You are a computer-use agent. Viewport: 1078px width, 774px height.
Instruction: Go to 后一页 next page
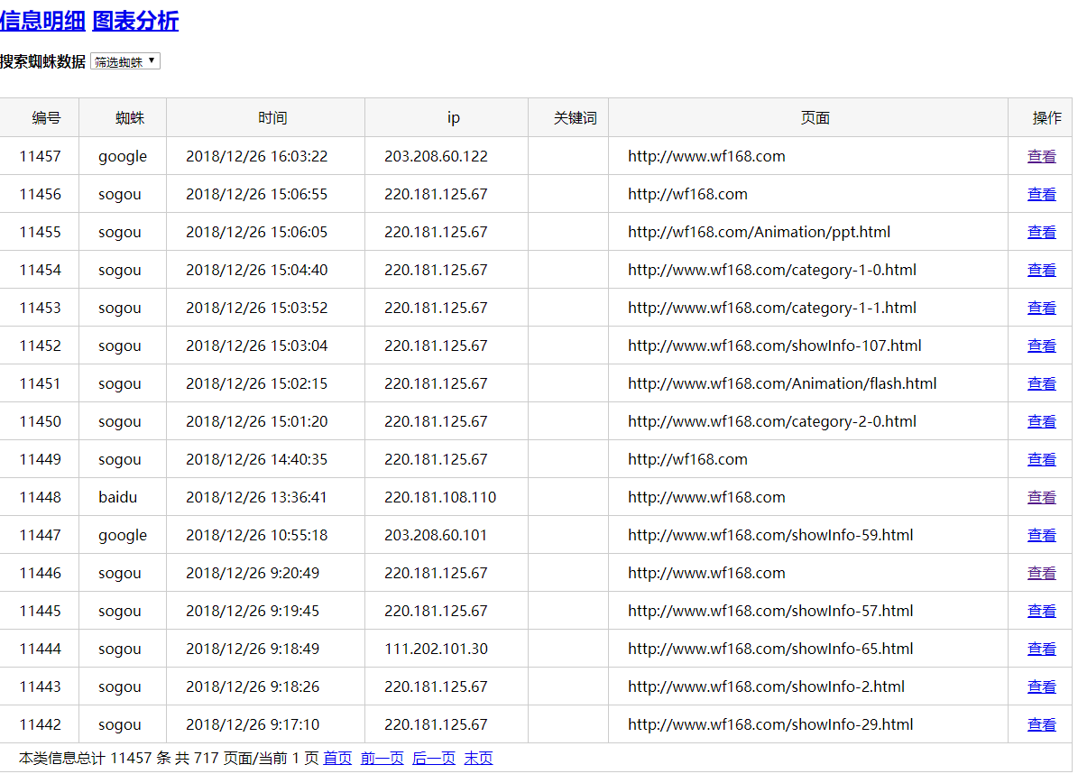tap(433, 758)
